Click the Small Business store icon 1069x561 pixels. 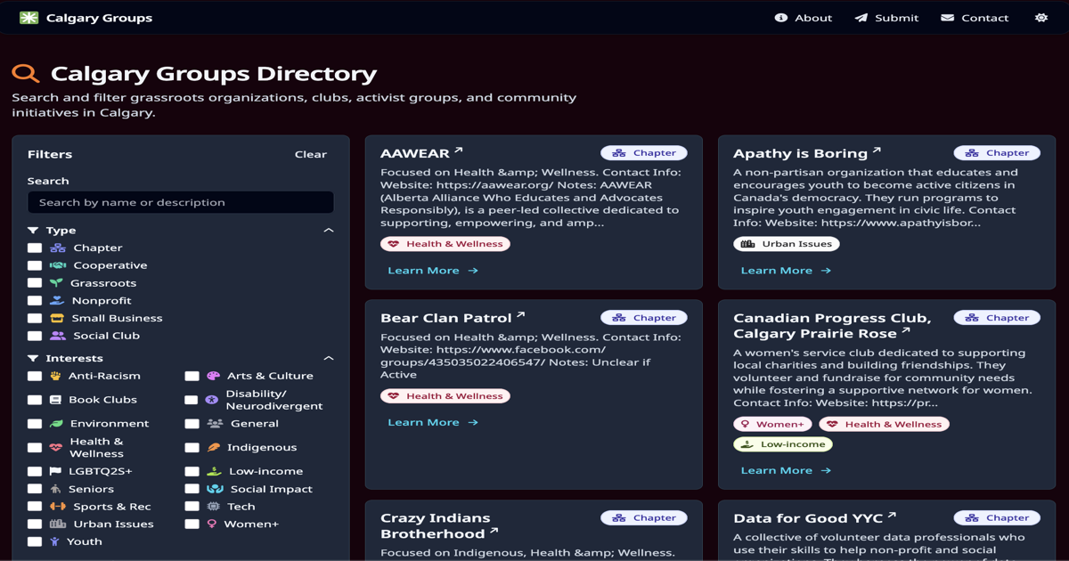click(x=57, y=318)
